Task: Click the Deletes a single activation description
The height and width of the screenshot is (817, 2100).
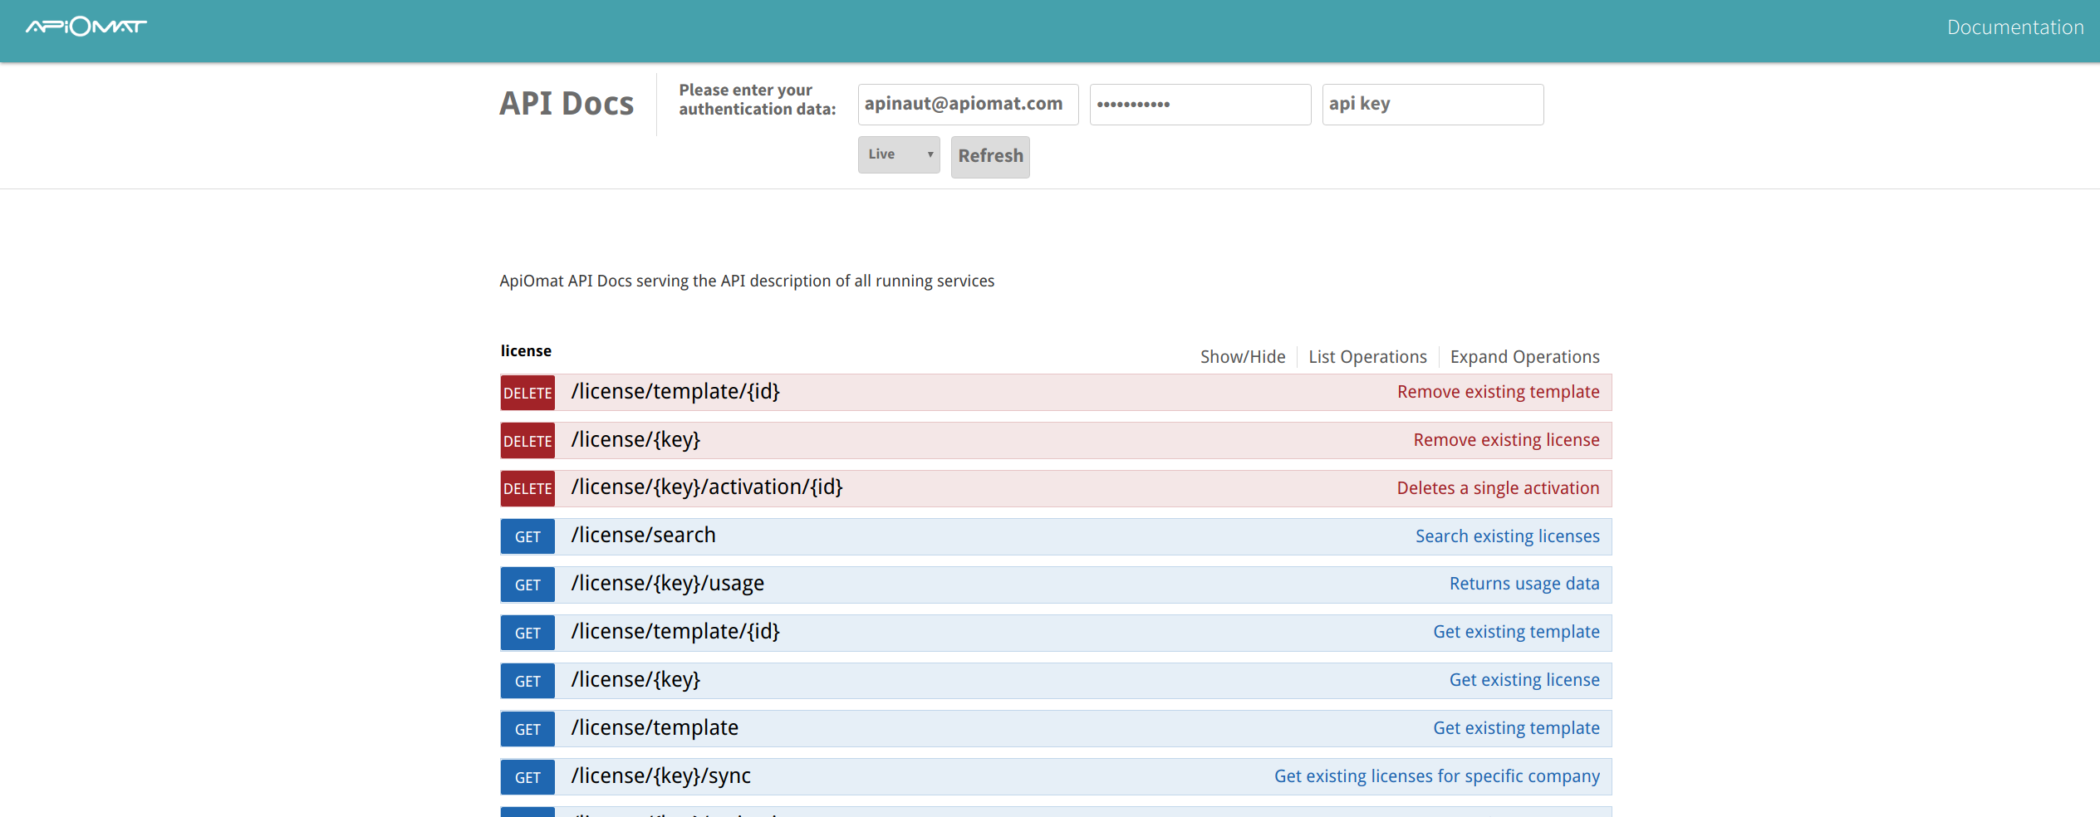Action: (x=1498, y=488)
